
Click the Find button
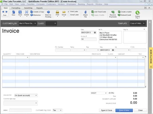(x=5, y=15)
